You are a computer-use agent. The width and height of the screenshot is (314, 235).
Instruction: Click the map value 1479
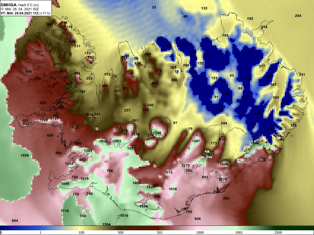coord(84,179)
